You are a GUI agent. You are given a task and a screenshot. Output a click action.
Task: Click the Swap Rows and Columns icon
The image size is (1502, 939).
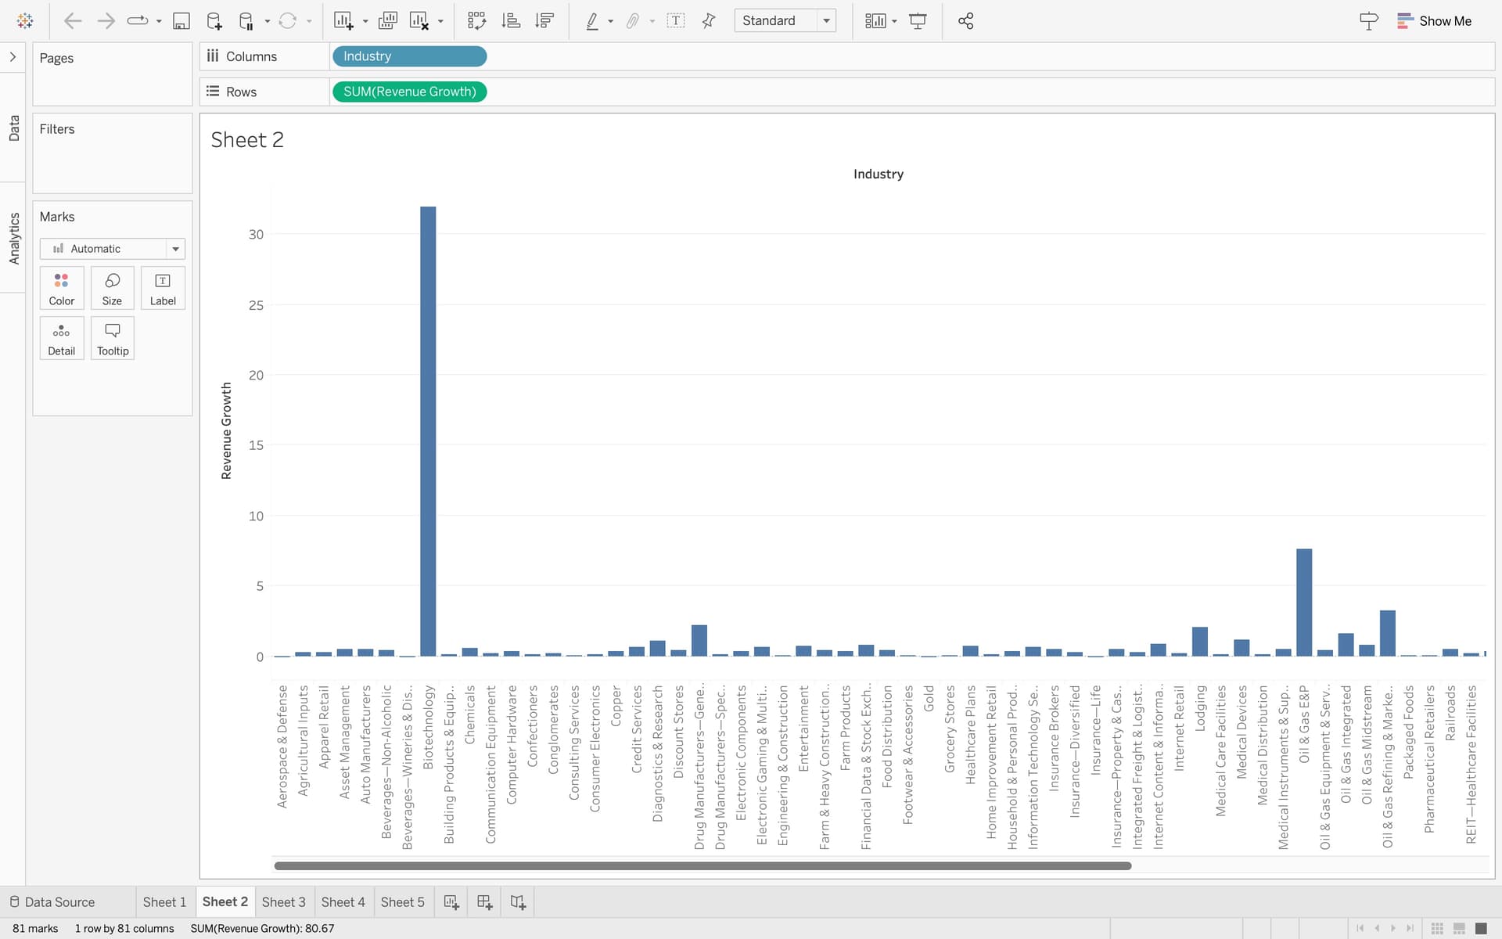pos(476,21)
